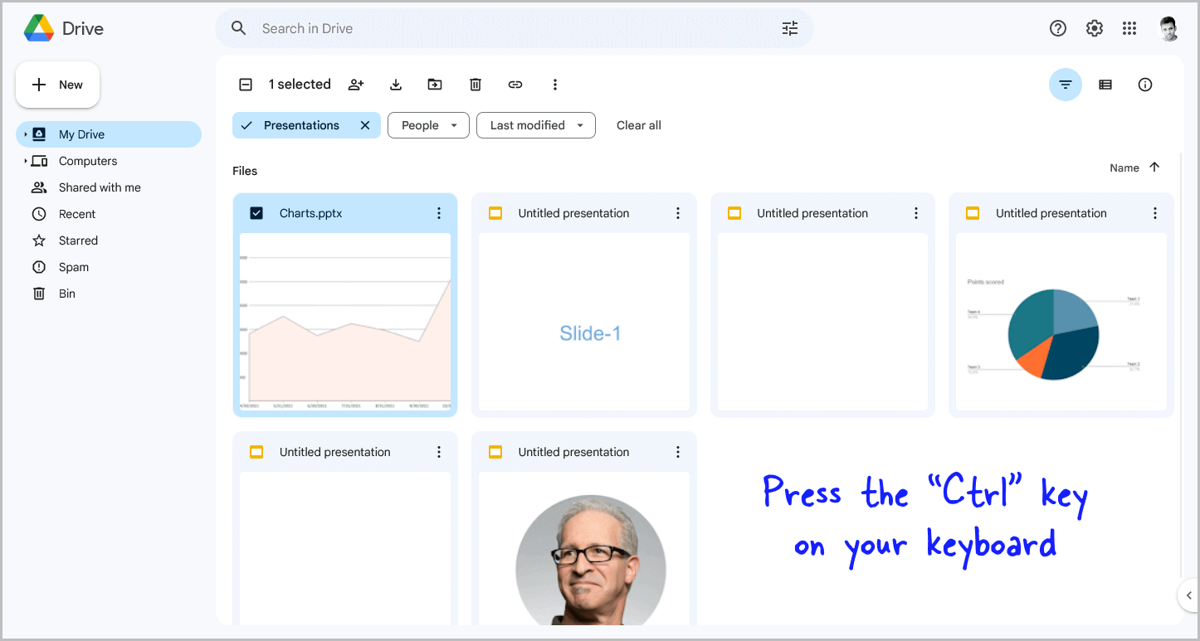Click the New button
This screenshot has width=1200, height=641.
57,84
